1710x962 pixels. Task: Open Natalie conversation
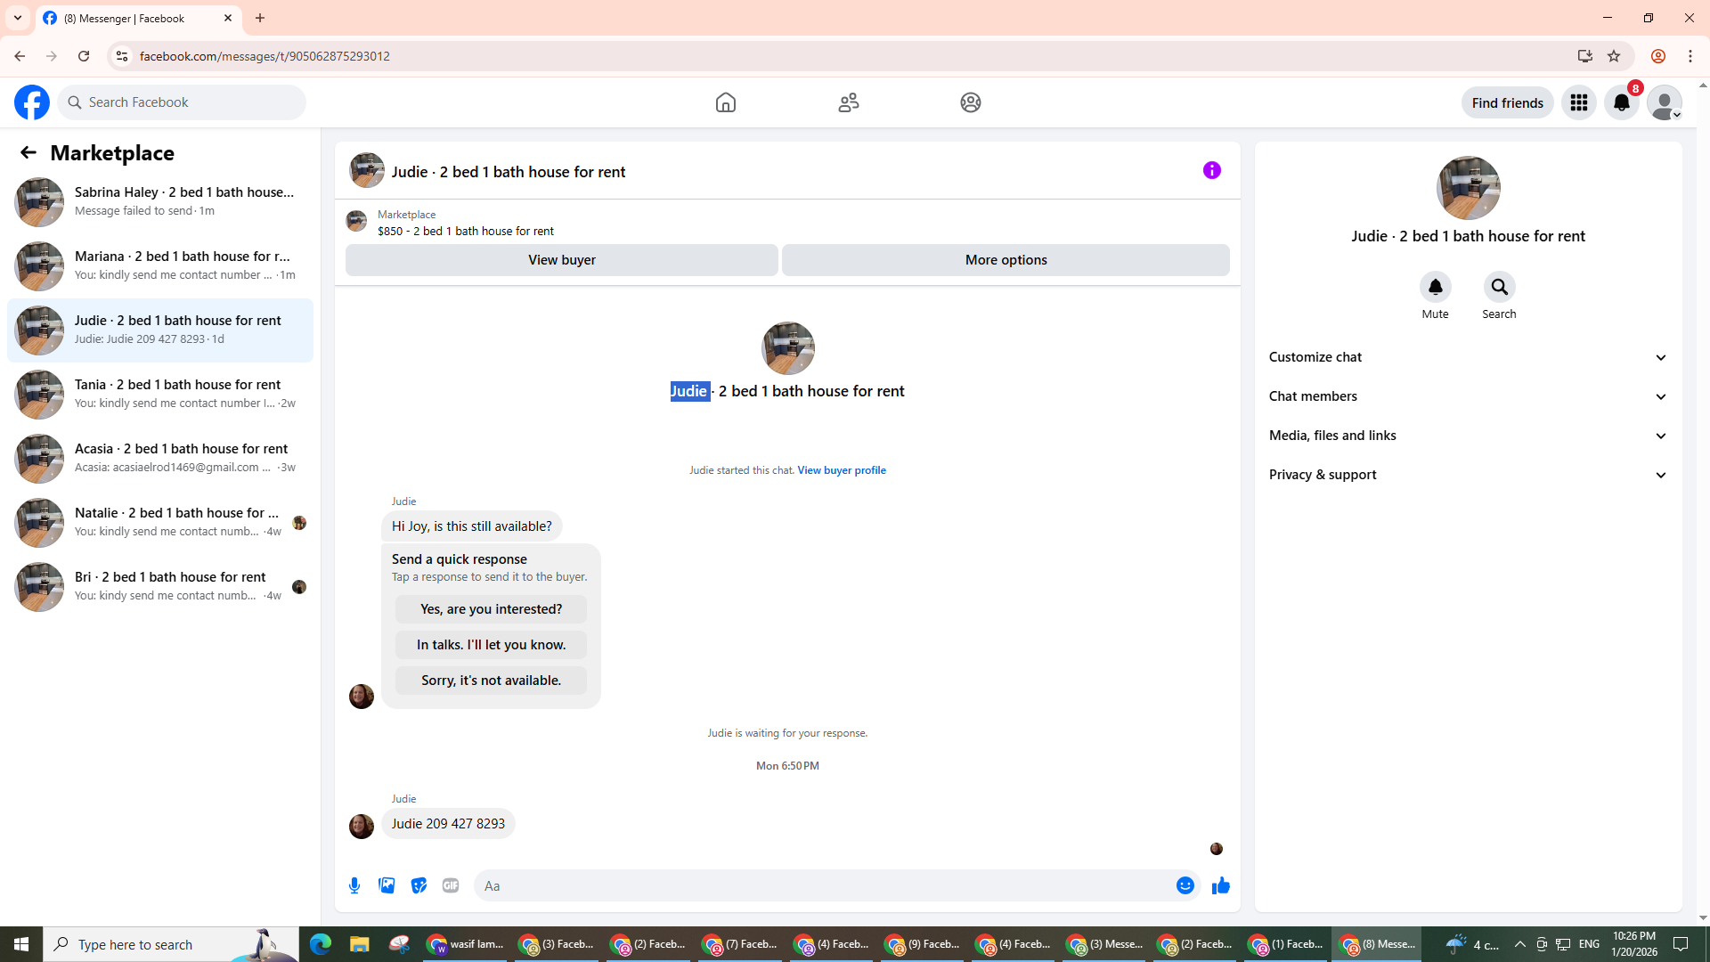coord(160,523)
